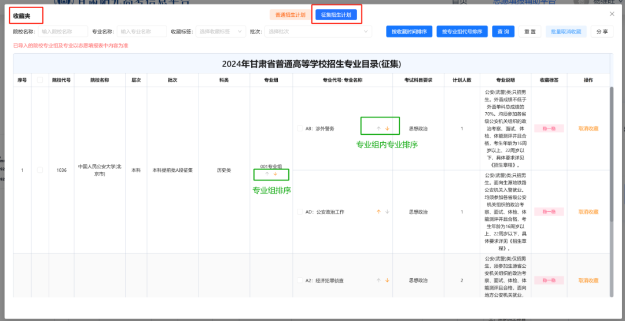625x321 pixels.
Task: Click down arrow for A8 涉外警务
Action: click(387, 128)
